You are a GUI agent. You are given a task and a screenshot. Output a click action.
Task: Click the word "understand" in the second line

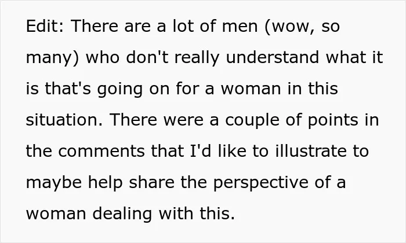click(x=272, y=57)
